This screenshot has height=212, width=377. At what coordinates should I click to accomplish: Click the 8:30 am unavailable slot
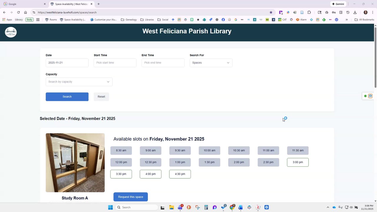(121, 150)
